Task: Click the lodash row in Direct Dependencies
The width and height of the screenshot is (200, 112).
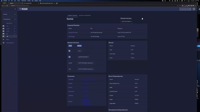Action: pyautogui.click(x=127, y=96)
